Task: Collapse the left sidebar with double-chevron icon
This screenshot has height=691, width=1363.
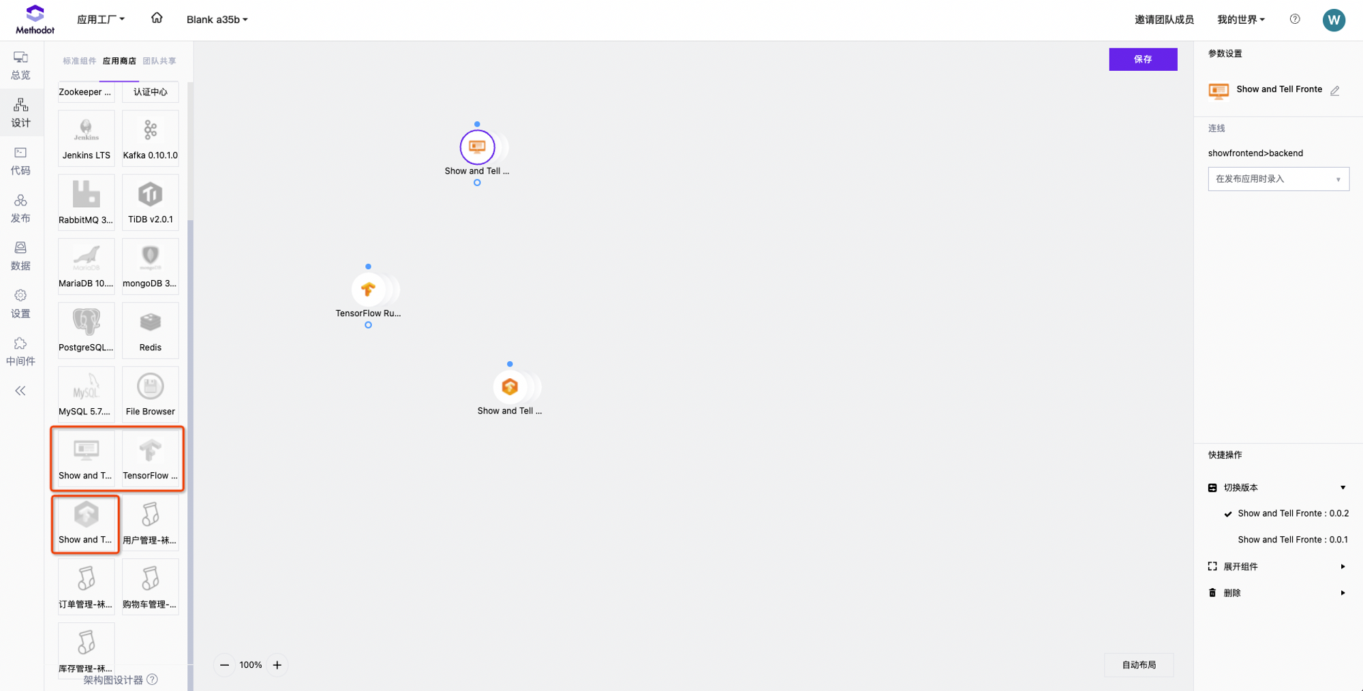Action: 20,390
